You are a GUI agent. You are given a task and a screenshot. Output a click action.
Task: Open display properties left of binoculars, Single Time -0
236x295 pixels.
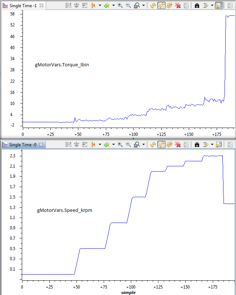(x=186, y=144)
